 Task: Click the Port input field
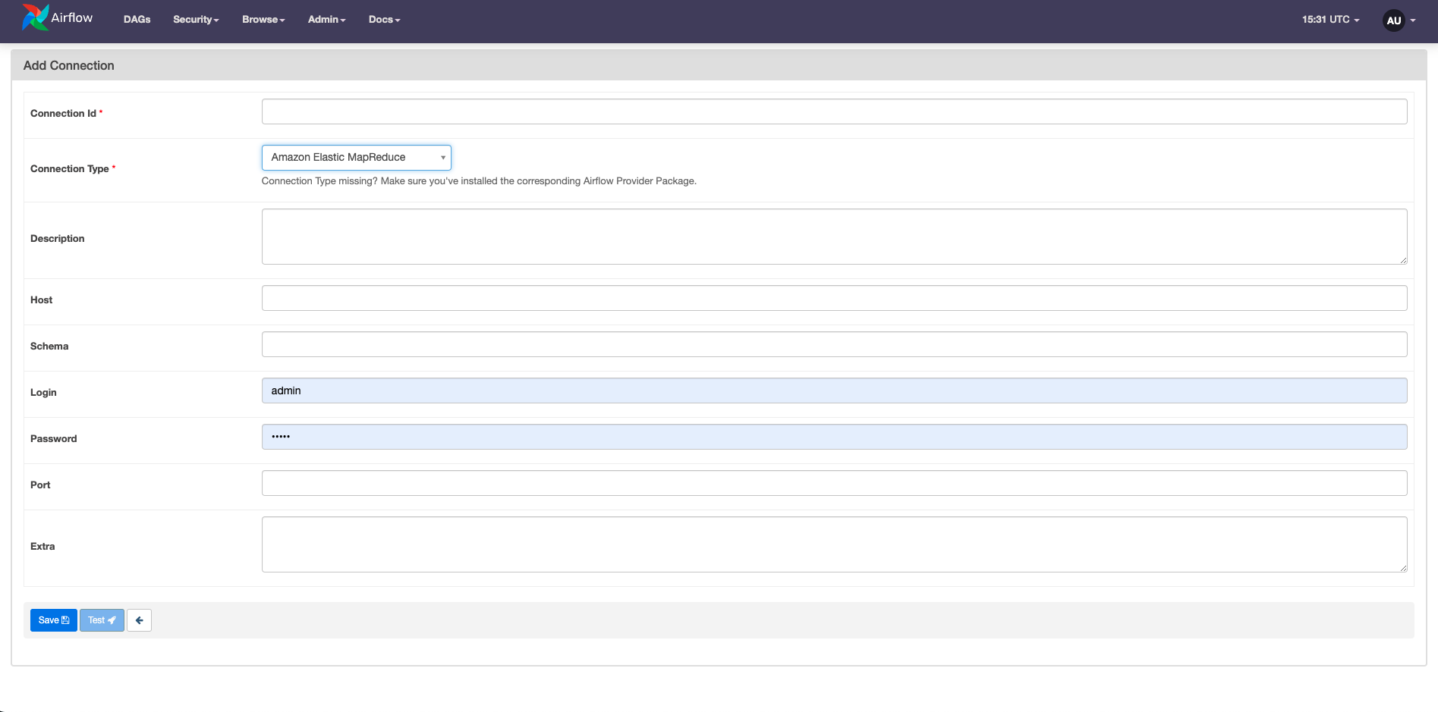pyautogui.click(x=833, y=482)
